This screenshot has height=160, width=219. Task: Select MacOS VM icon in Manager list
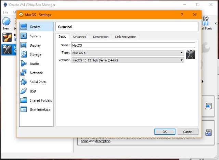click(x=7, y=50)
